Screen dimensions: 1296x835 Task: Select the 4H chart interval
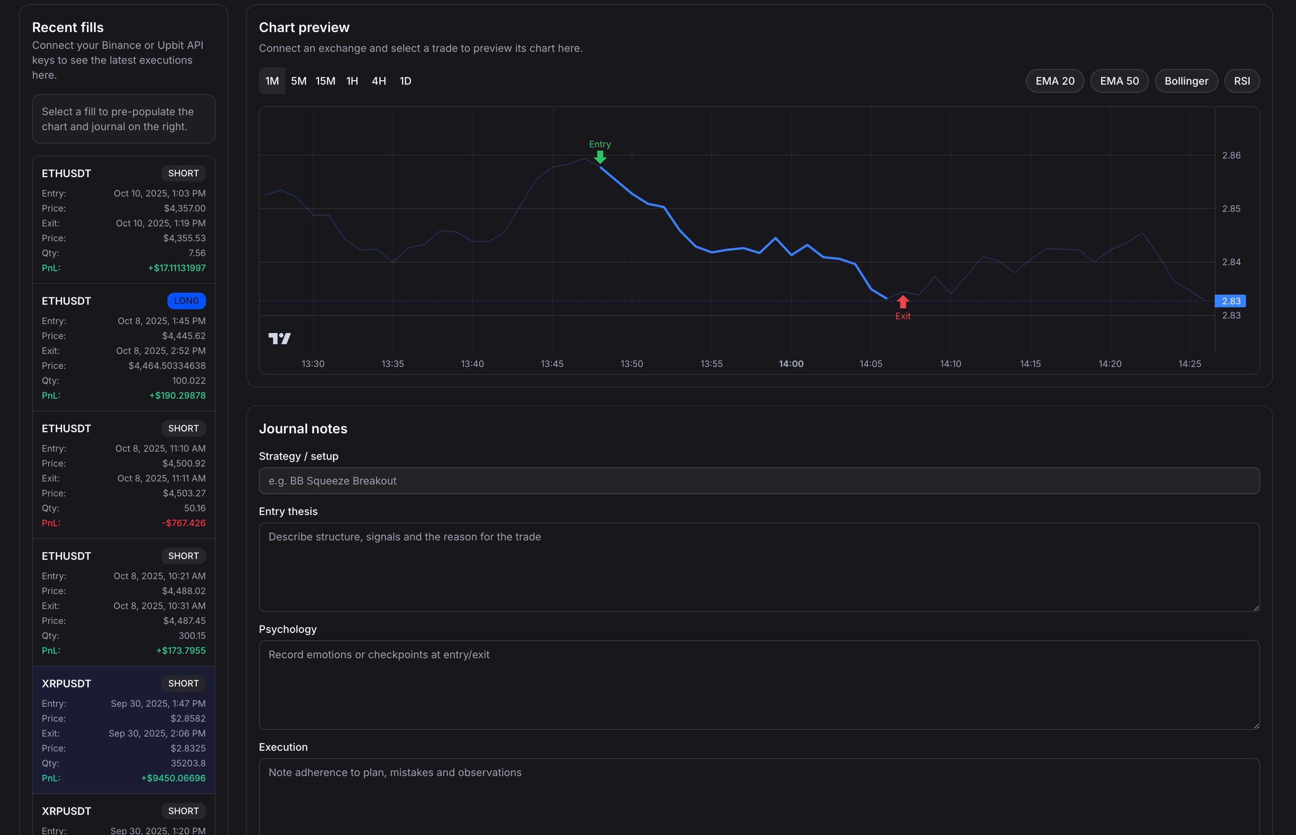coord(379,81)
